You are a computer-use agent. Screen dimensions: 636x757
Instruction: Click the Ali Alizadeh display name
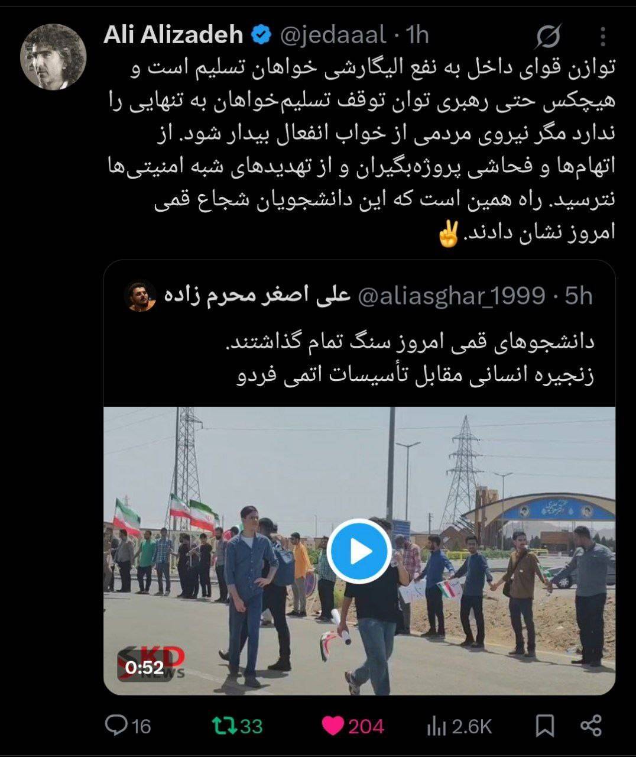173,35
